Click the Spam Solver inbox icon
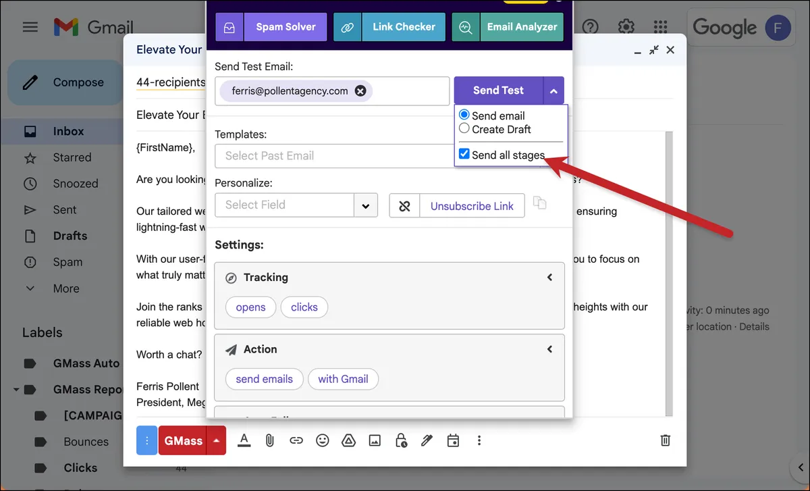This screenshot has width=810, height=491. tap(230, 27)
